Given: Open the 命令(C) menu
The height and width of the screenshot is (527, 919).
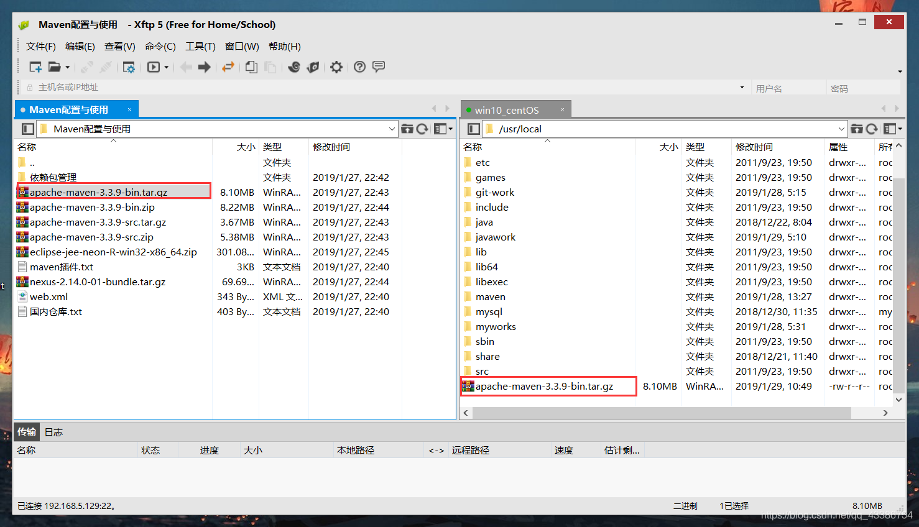Looking at the screenshot, I should [160, 47].
